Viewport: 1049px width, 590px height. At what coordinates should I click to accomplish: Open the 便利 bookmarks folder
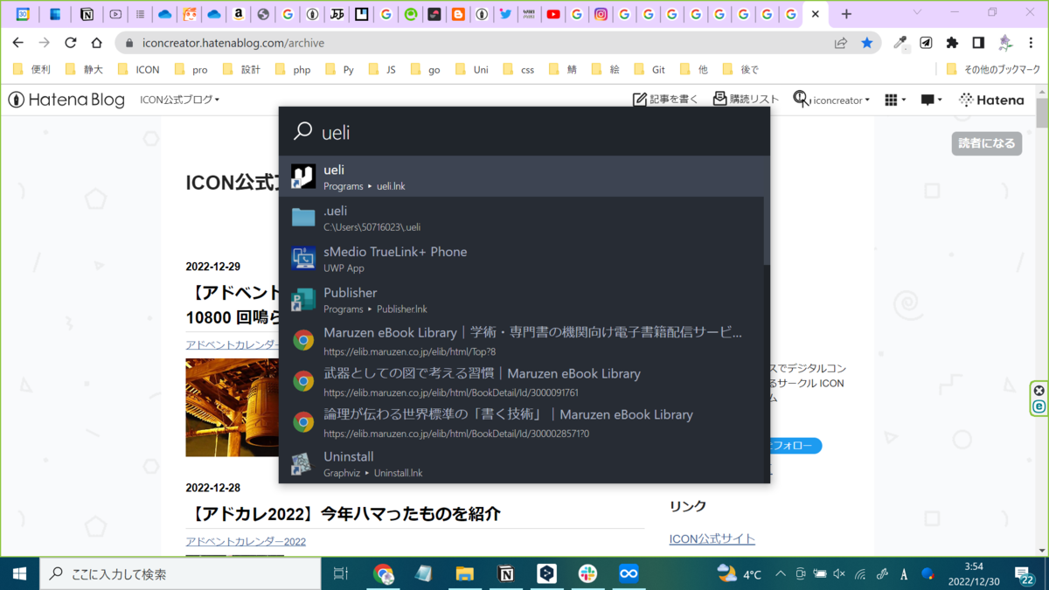pyautogui.click(x=32, y=69)
